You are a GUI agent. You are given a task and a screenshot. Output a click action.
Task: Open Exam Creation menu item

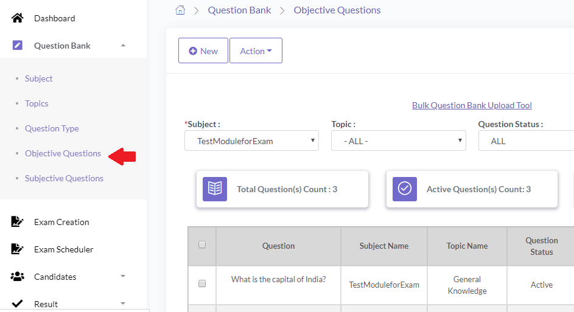pos(61,222)
